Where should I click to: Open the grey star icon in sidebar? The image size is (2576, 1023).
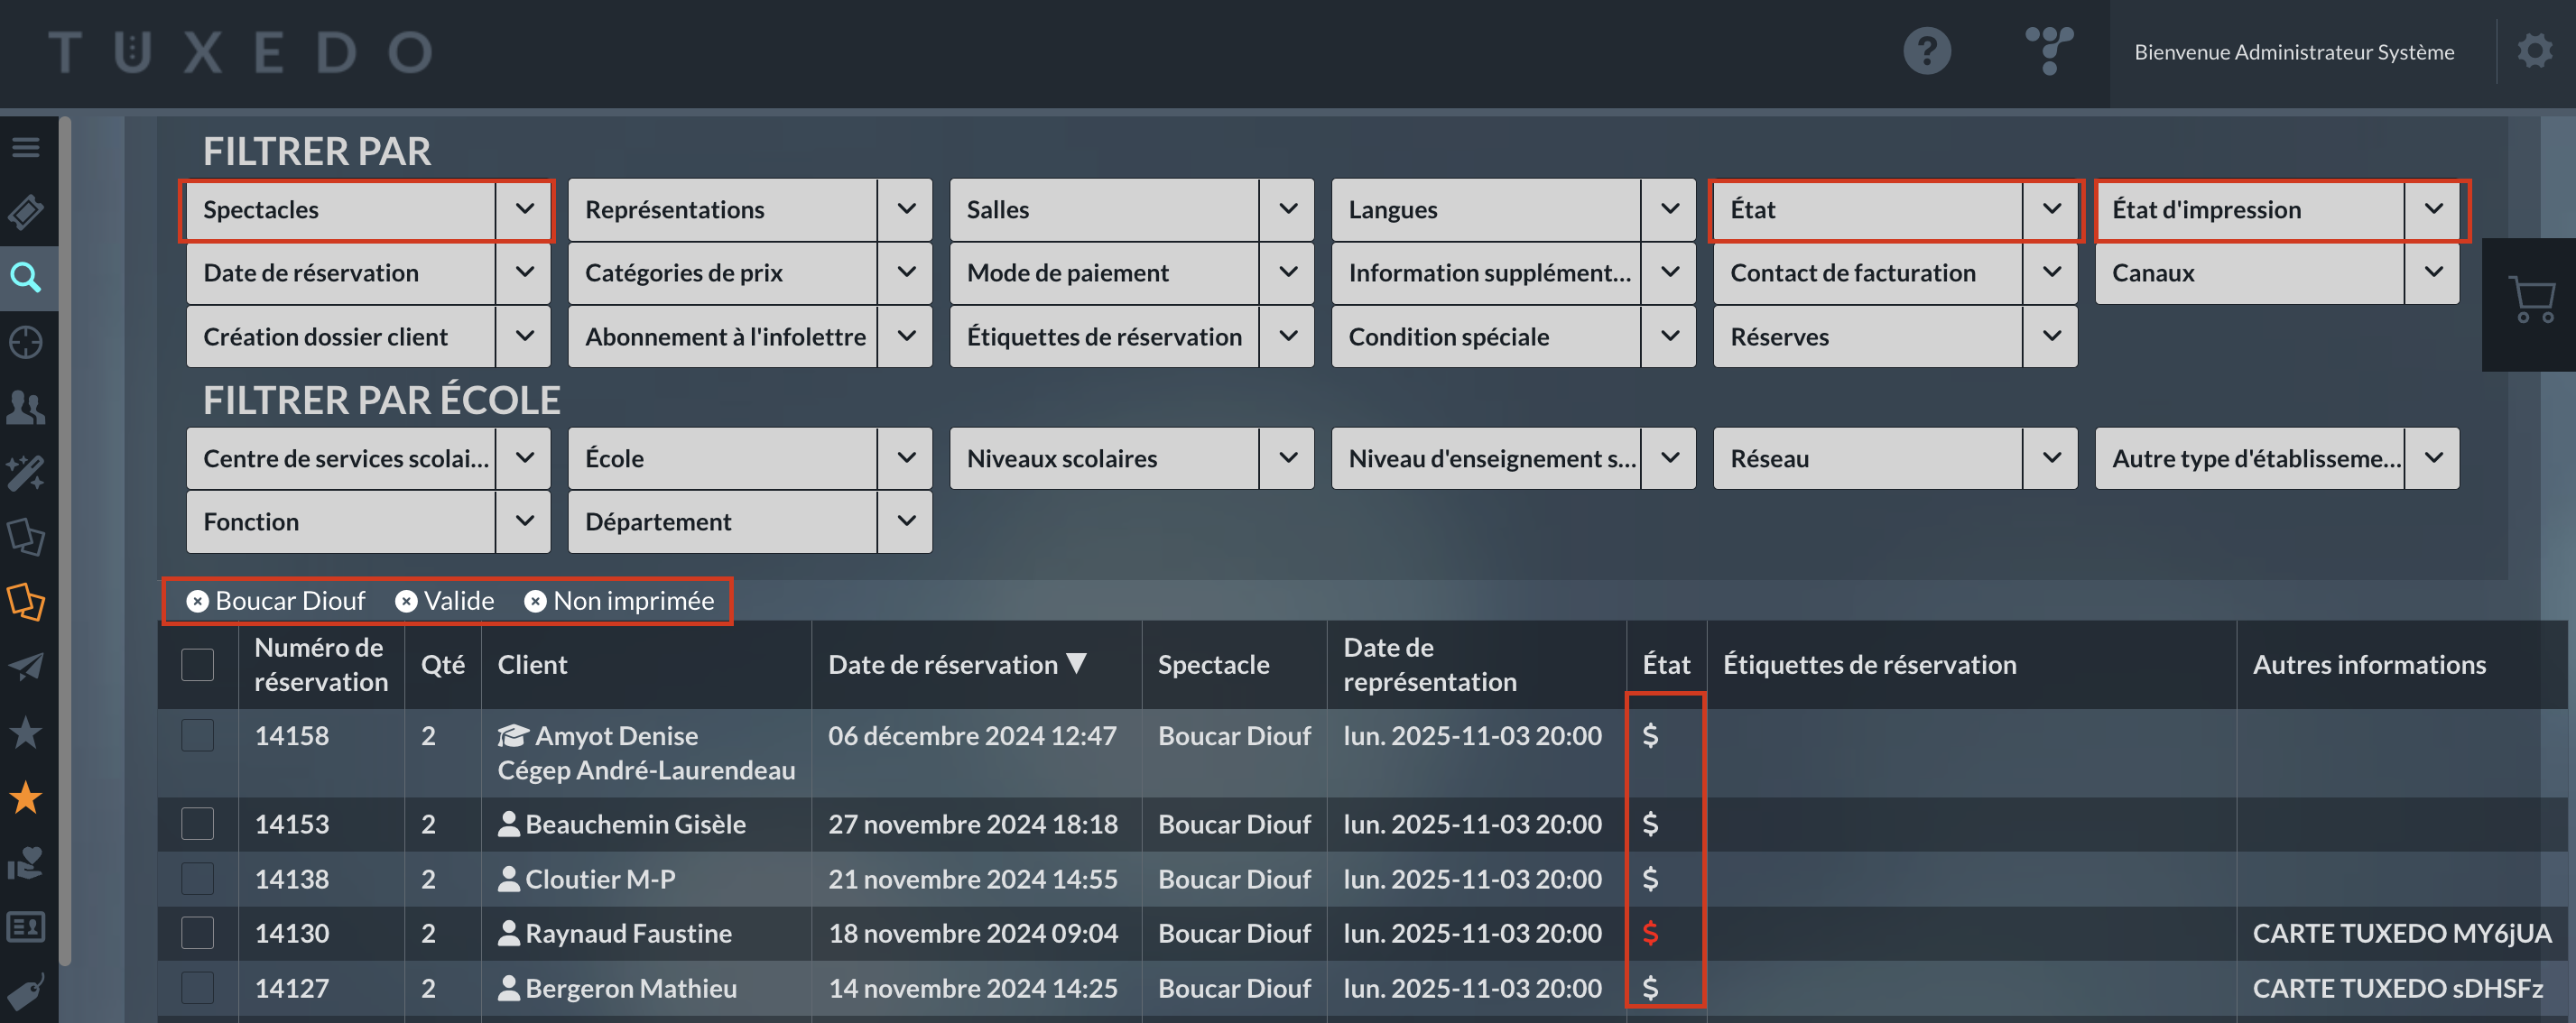26,733
